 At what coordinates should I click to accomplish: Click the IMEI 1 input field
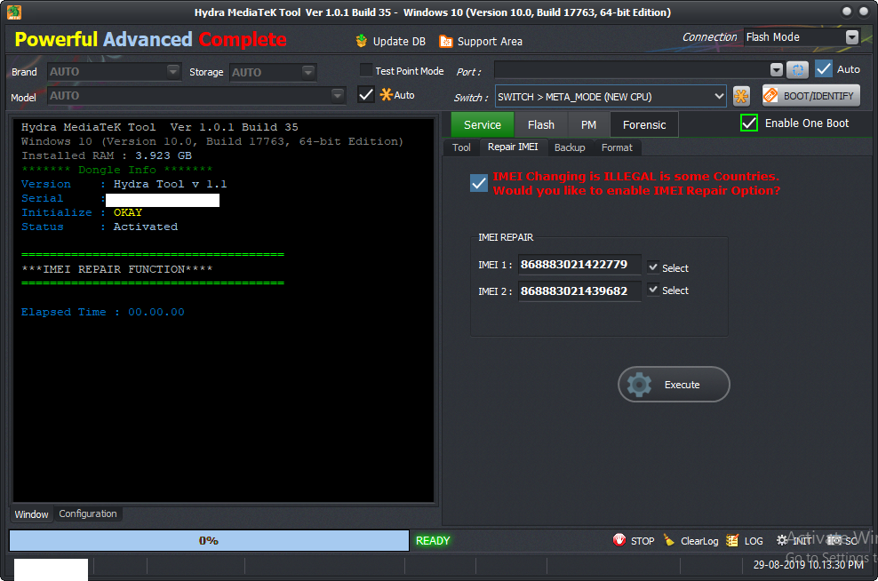tap(579, 265)
